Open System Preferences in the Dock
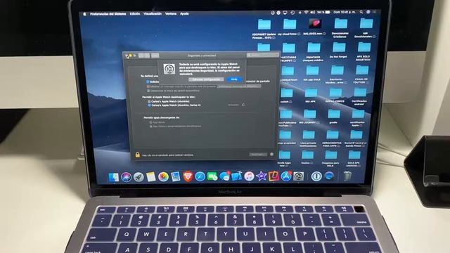Screen dimensions: 450x253 coord(298,176)
